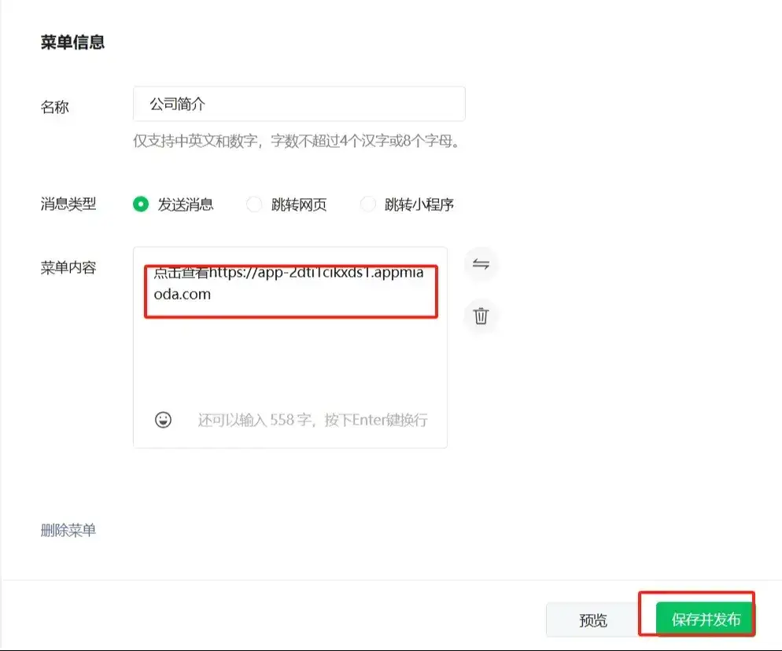
Task: Focus the 名称 input showing 公司简介
Action: pos(299,103)
